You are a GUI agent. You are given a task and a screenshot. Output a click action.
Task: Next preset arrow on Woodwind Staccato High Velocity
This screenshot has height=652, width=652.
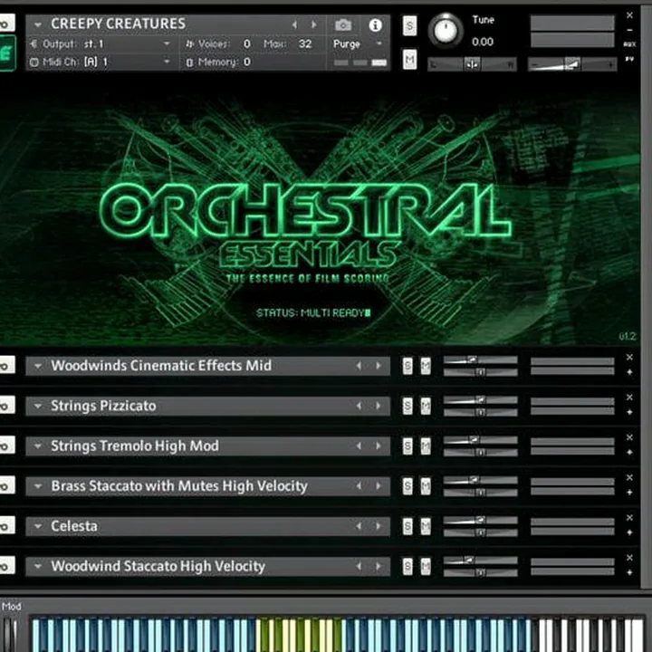point(378,566)
